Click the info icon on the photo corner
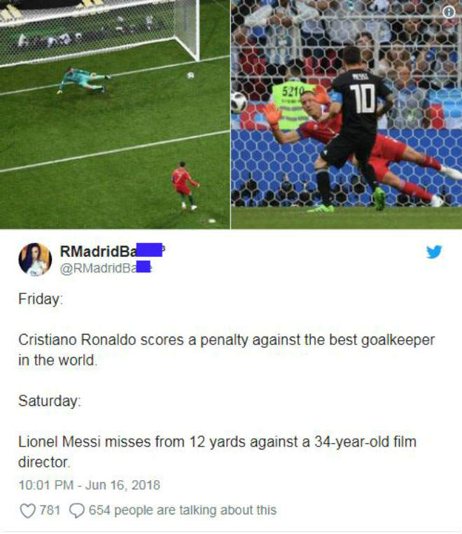 click(449, 12)
